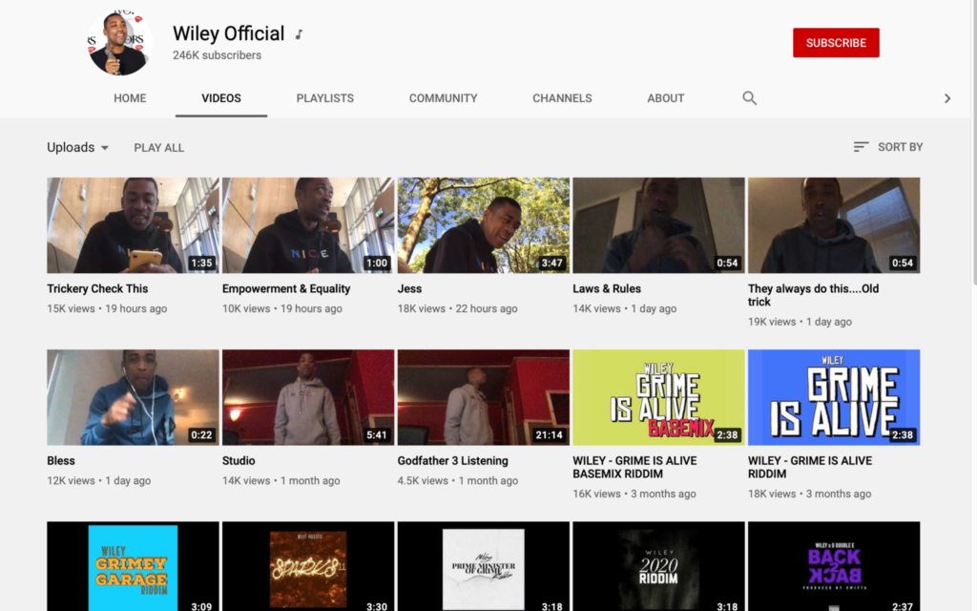977x611 pixels.
Task: Play the Trickery Check This thumbnail
Action: coord(133,225)
